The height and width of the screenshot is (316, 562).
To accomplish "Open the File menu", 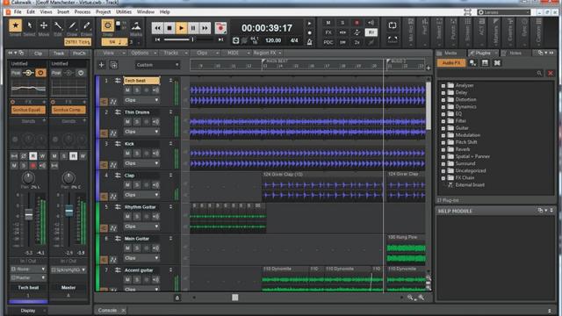I will coord(18,11).
